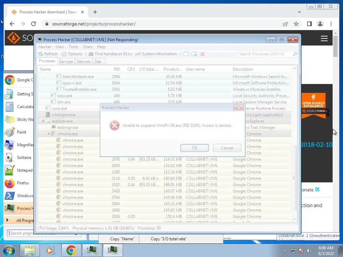Screen dimensions: 343x257
Task: Expand All Programs in Start menu
Action: pos(19,220)
